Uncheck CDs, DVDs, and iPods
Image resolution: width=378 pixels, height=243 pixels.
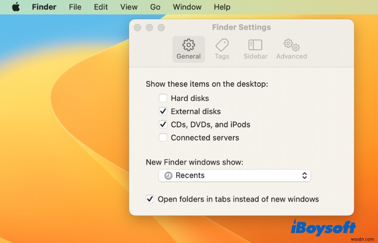point(163,124)
